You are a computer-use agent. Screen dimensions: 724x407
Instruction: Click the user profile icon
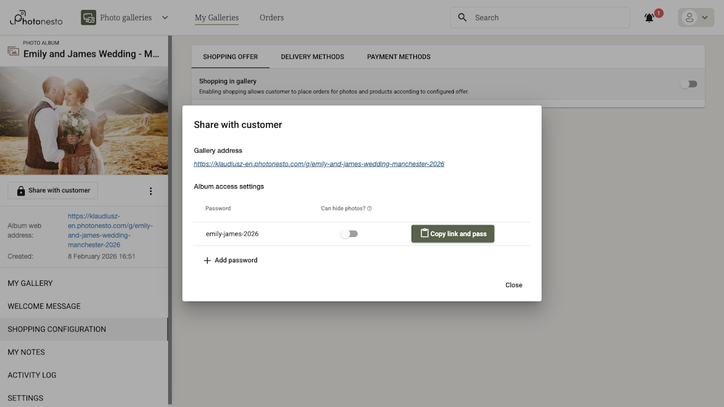690,17
